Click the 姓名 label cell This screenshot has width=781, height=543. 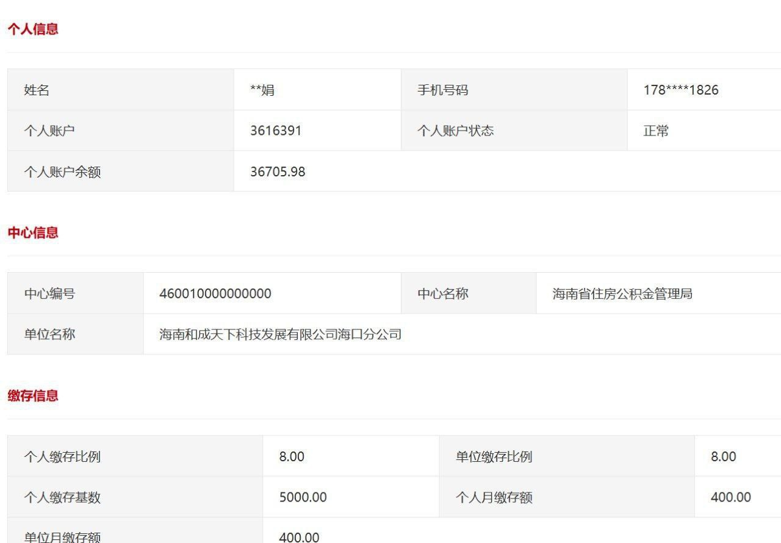point(37,90)
